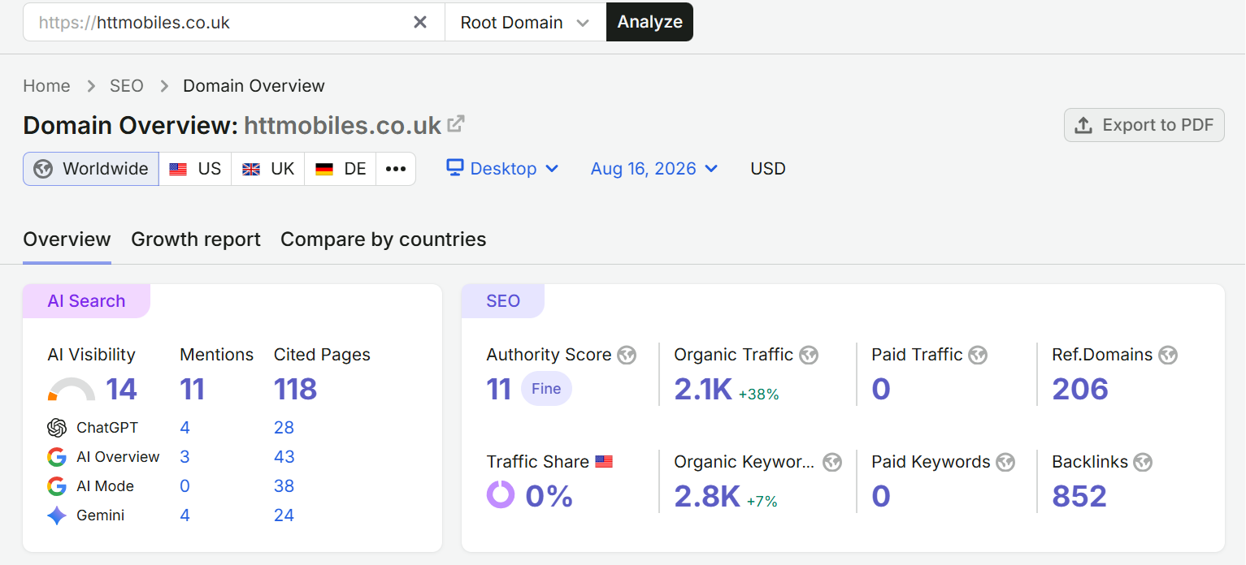
Task: Open Paid Keywords value 0
Action: (x=881, y=496)
